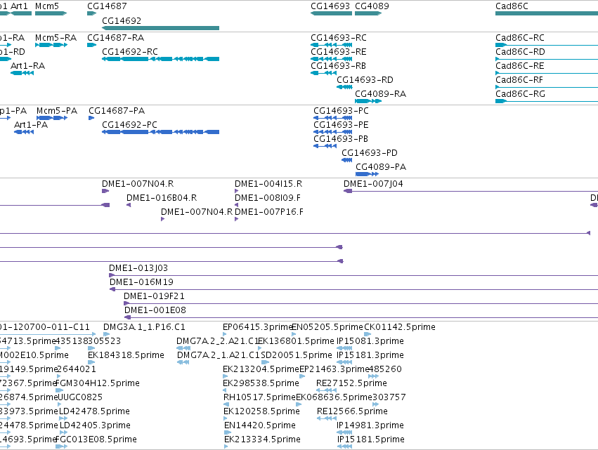Click the DME1-001E08 BAC label

point(155,310)
